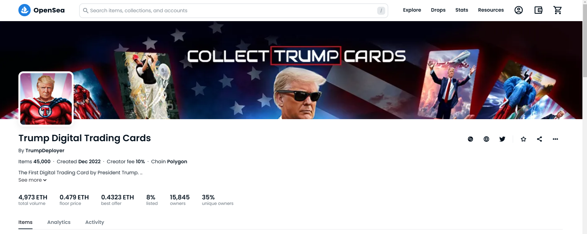The height and width of the screenshot is (234, 587).
Task: Open the shopping cart
Action: (558, 10)
